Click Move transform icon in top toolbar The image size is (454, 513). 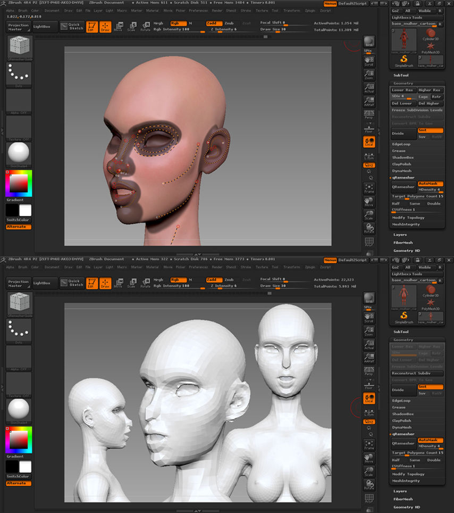tap(118, 27)
